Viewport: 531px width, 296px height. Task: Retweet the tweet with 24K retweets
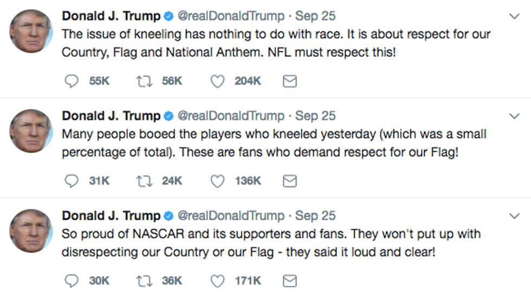click(x=143, y=181)
